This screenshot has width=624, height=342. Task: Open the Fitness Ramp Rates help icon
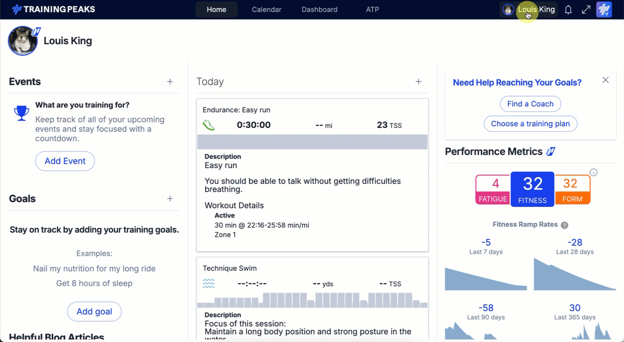coord(564,225)
